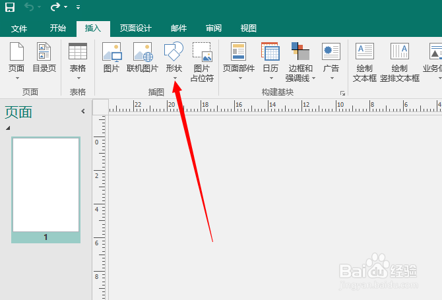Click the horizontal ruler at mark 14
442x300 pixels.
coord(272,105)
